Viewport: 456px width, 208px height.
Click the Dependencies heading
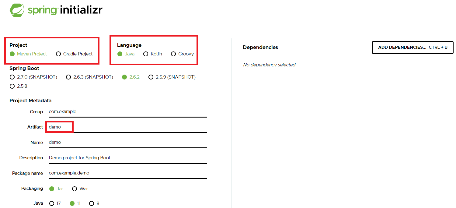260,47
